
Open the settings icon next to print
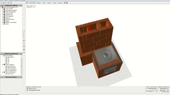pos(11,3)
